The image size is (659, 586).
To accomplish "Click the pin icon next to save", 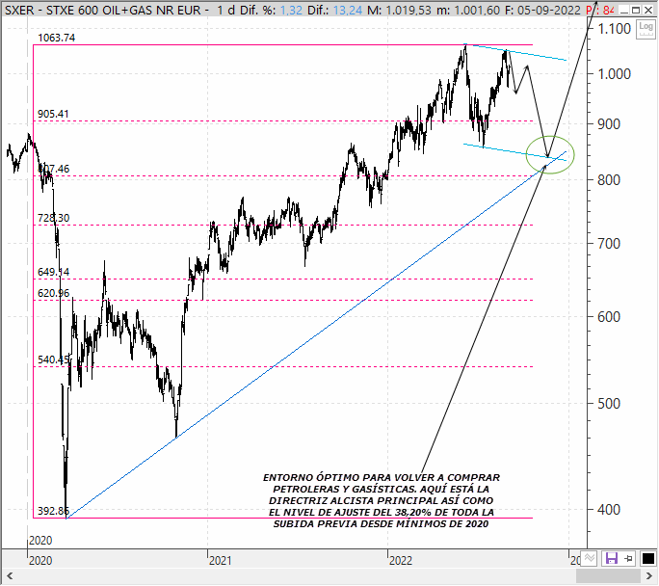I will click(x=629, y=559).
